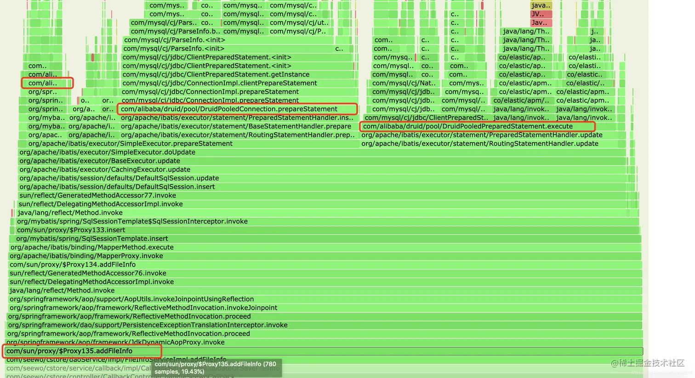Screen dimensions: 695x378
Task: Open the CachingExecutor.update frame
Action: click(322, 169)
